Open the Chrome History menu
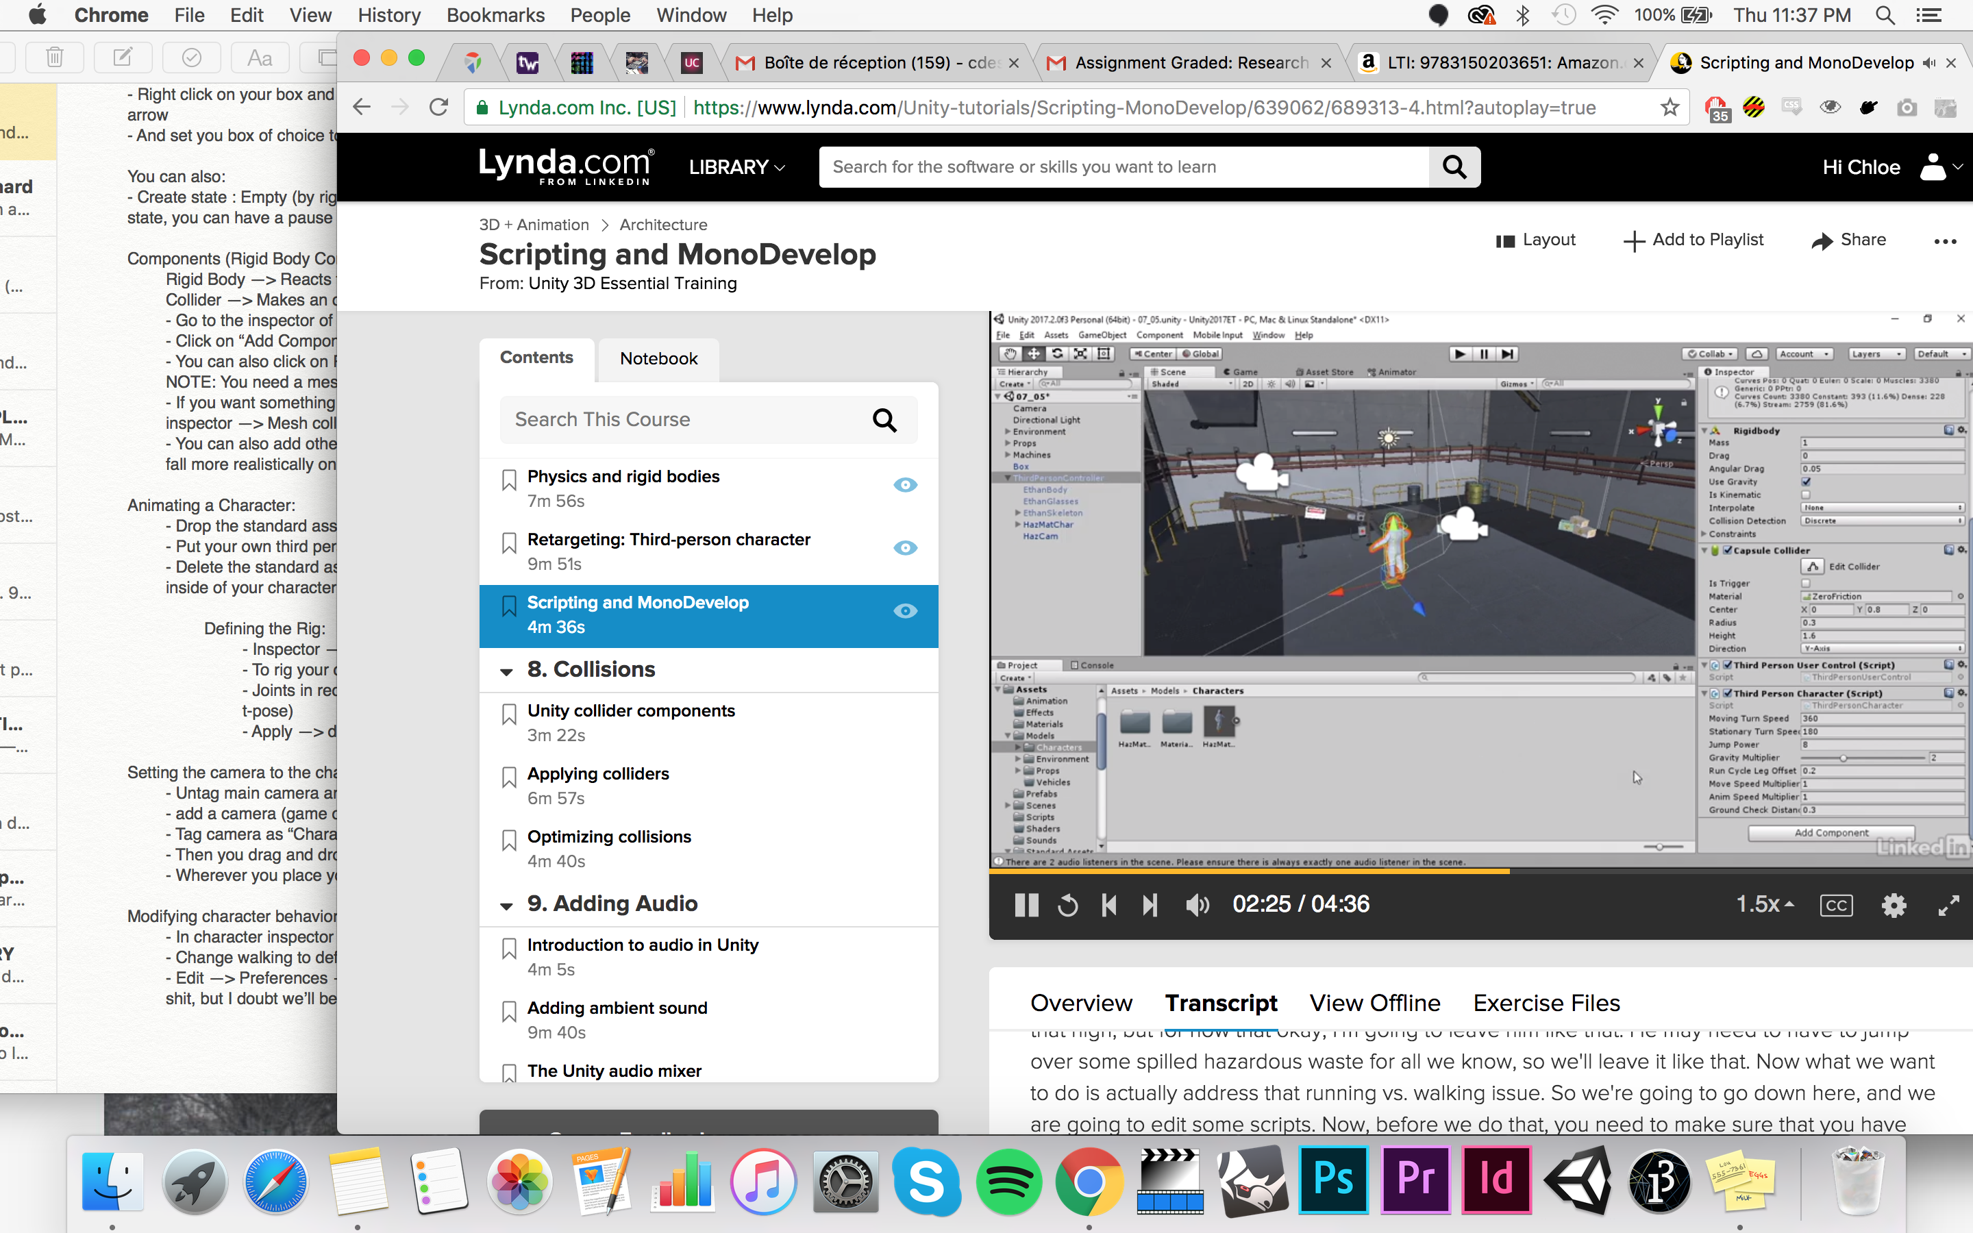Image resolution: width=1973 pixels, height=1233 pixels. [389, 14]
